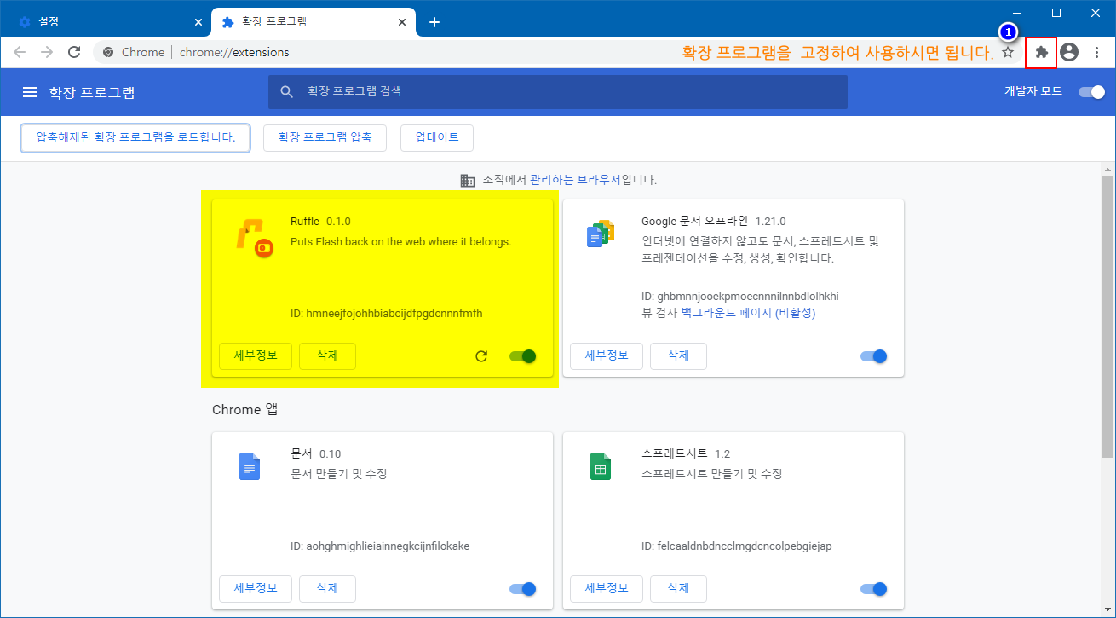This screenshot has height=618, width=1116.
Task: Open the Chrome three-dot menu
Action: (x=1096, y=52)
